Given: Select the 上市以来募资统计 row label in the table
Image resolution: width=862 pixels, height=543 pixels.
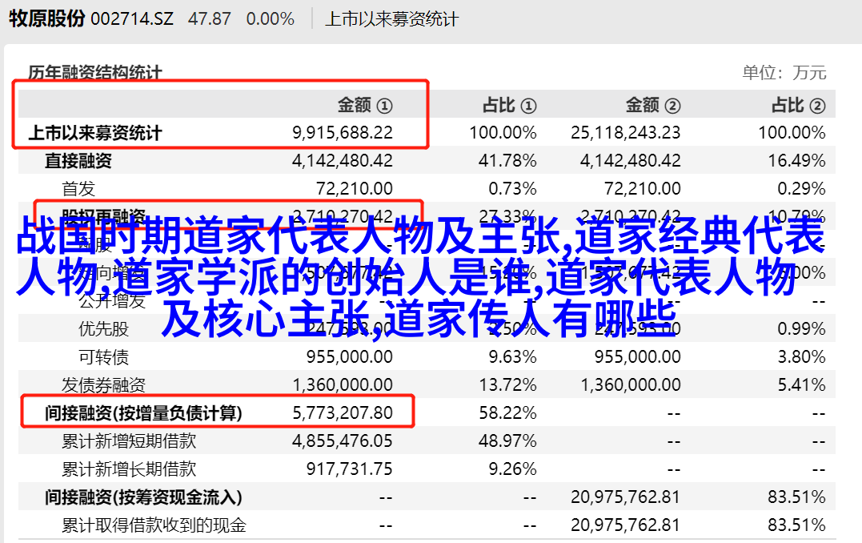Looking at the screenshot, I should [95, 133].
